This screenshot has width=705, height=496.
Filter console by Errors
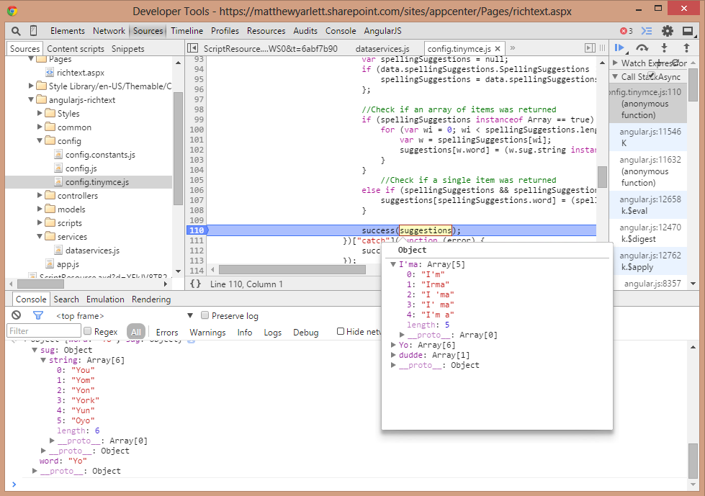click(167, 333)
